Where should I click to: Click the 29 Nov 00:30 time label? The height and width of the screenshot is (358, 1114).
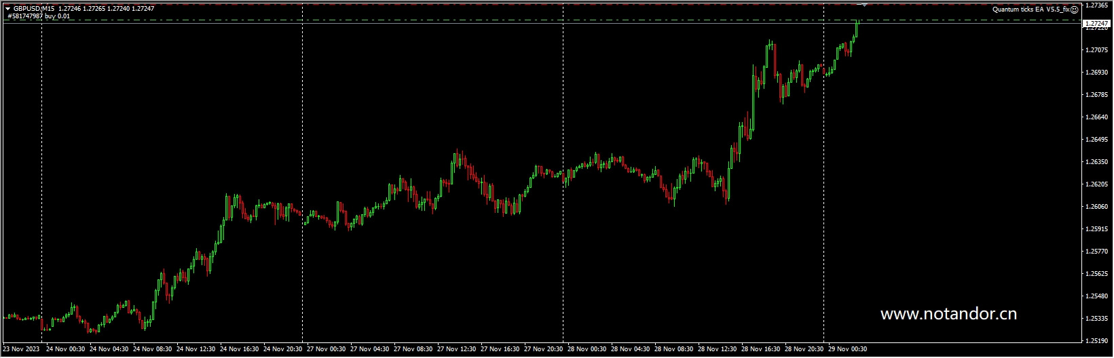click(848, 350)
